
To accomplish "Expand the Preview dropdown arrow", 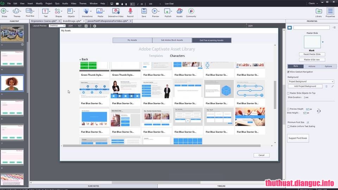I will [x=159, y=11].
